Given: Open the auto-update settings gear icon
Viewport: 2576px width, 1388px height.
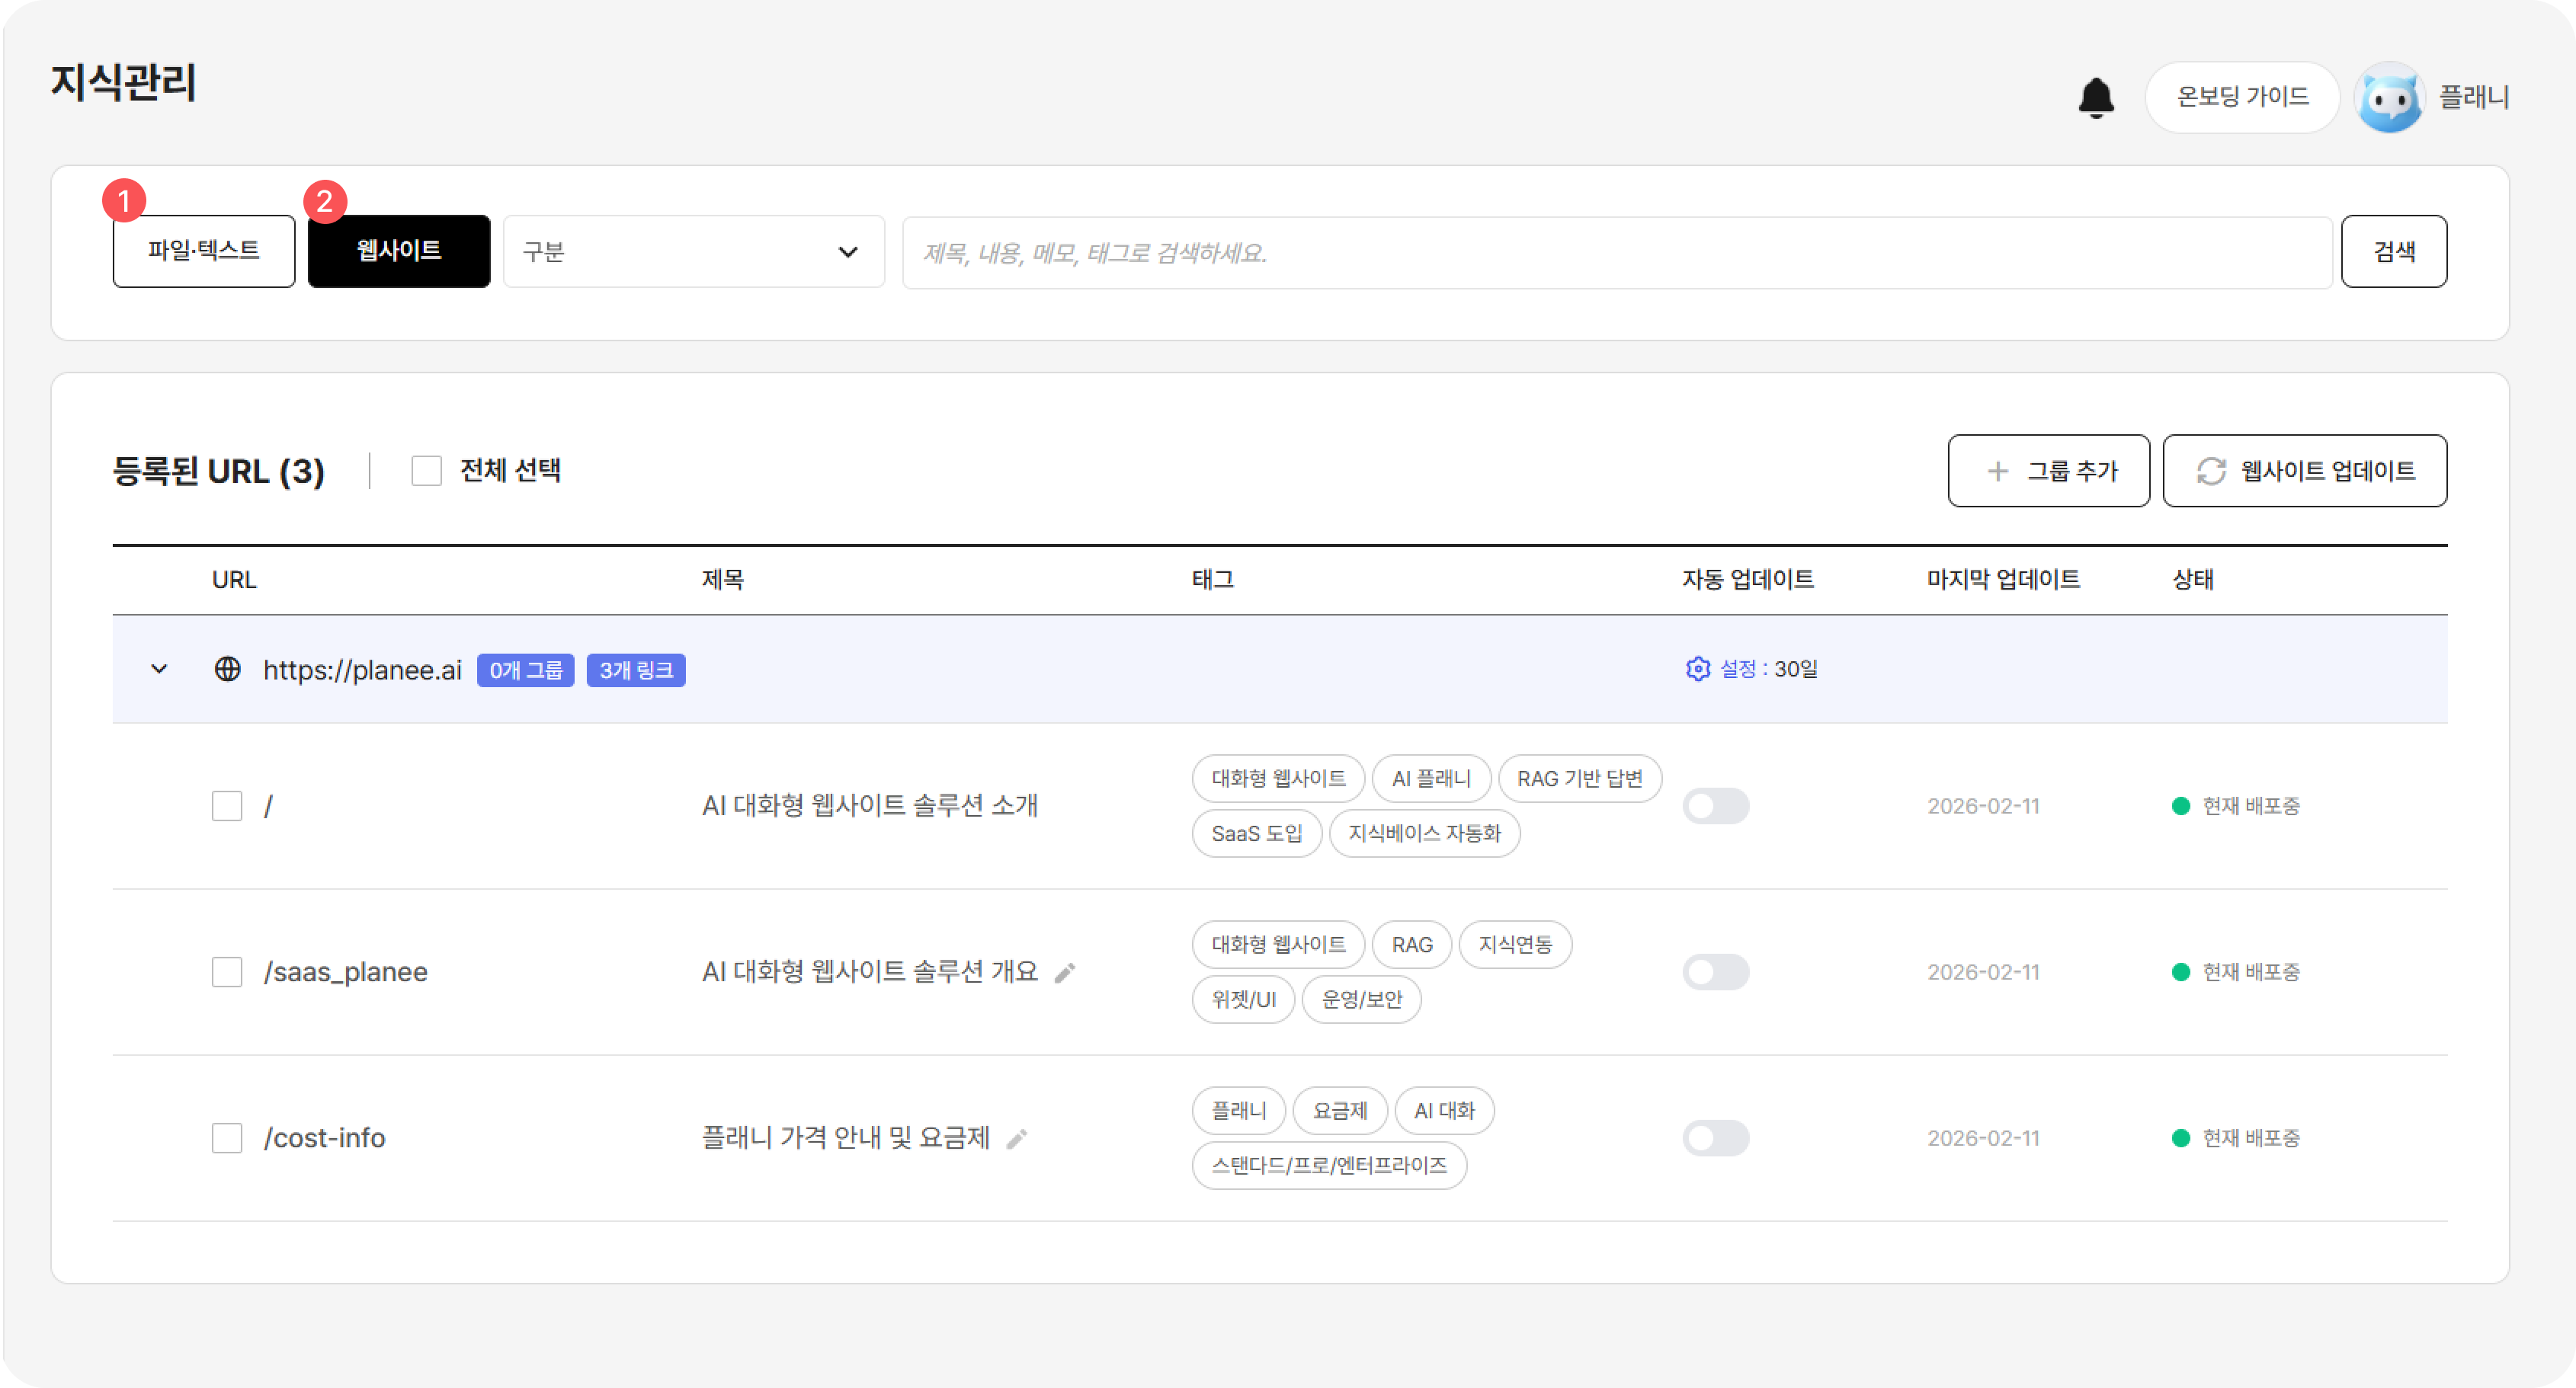Looking at the screenshot, I should 1697,669.
